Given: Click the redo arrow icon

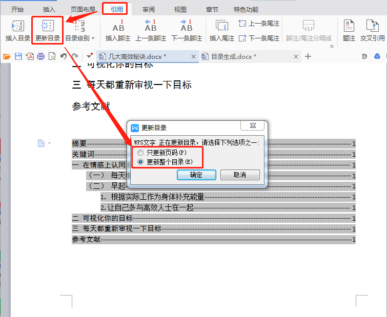Looking at the screenshot, I should point(75,57).
